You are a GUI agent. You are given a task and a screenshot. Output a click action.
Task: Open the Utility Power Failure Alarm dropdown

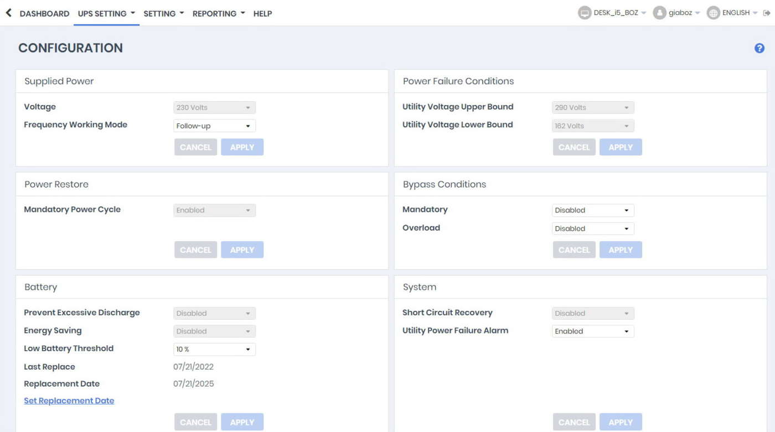click(593, 331)
